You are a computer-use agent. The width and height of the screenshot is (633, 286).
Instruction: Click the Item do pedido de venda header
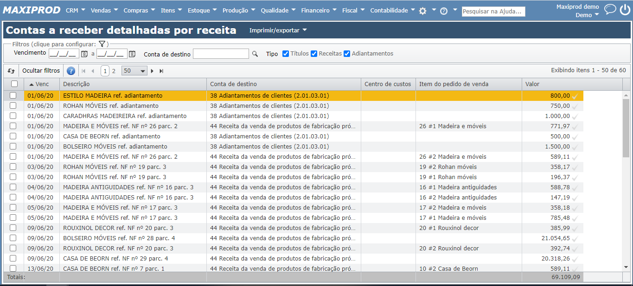click(x=469, y=84)
